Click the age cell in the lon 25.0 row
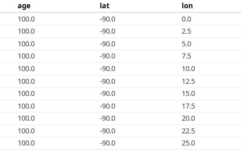 click(26, 143)
